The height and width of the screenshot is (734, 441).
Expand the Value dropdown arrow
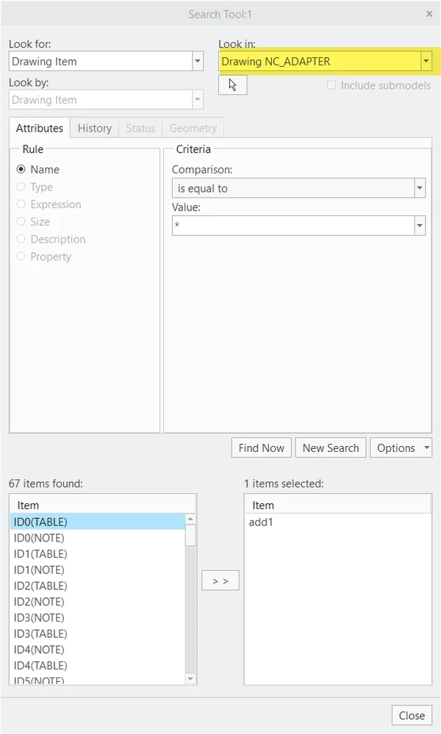point(420,226)
